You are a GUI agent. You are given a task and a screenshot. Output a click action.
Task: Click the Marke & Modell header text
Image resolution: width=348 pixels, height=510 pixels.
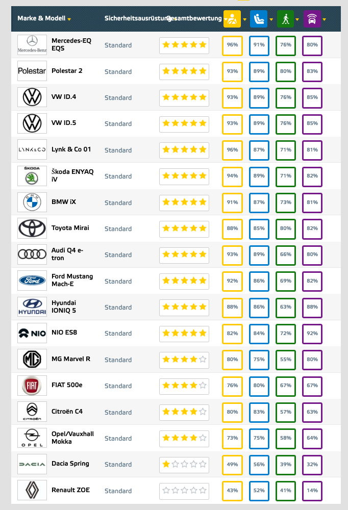pyautogui.click(x=41, y=18)
